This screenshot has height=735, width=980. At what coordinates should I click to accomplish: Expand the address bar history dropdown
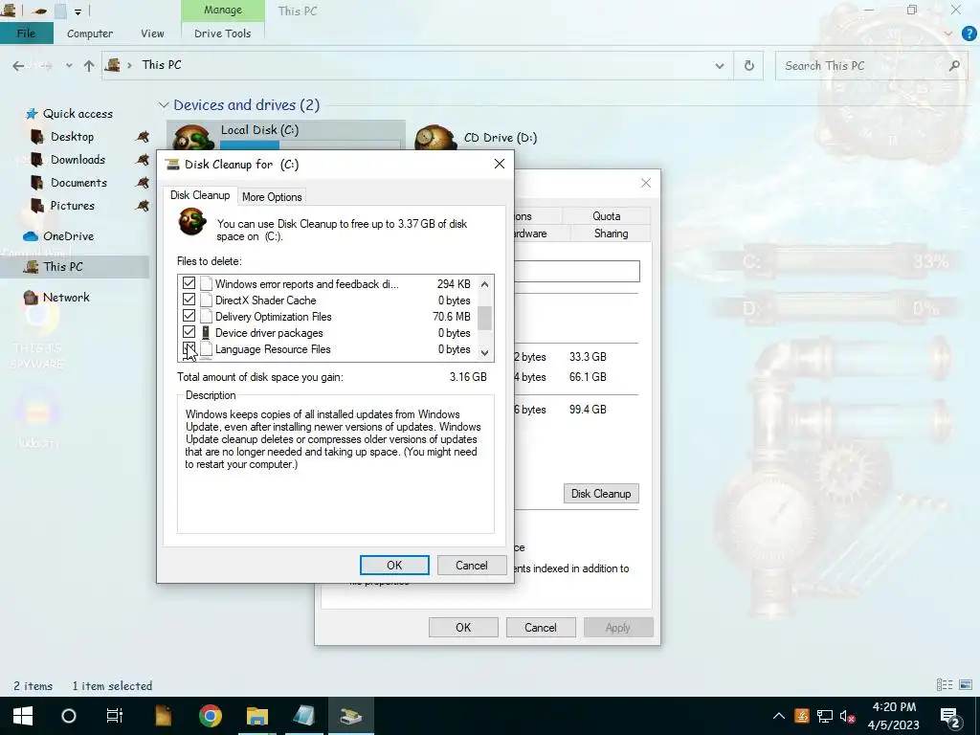[x=720, y=65]
